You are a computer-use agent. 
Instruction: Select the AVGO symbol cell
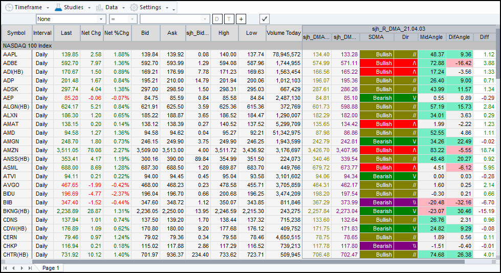16,185
